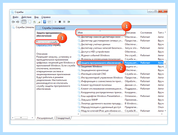This screenshot has width=178, height=135.
Task: Sort by the Имя column header
Action: 100,33
